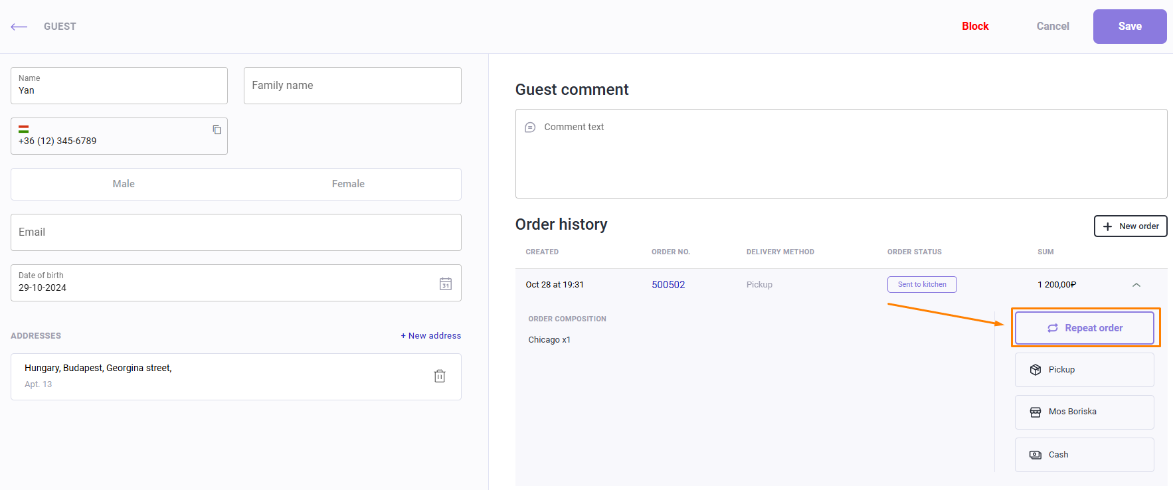
Task: Click the Apt. 13 address line
Action: pyautogui.click(x=38, y=384)
